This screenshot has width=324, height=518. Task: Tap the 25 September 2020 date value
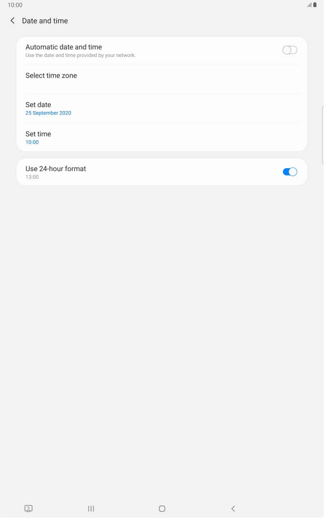tap(48, 113)
